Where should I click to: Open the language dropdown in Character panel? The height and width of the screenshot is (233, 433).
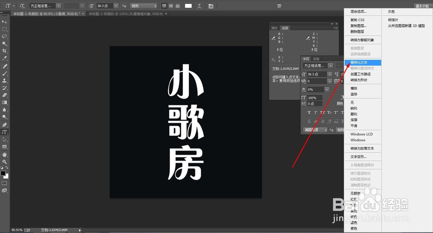coord(315,130)
